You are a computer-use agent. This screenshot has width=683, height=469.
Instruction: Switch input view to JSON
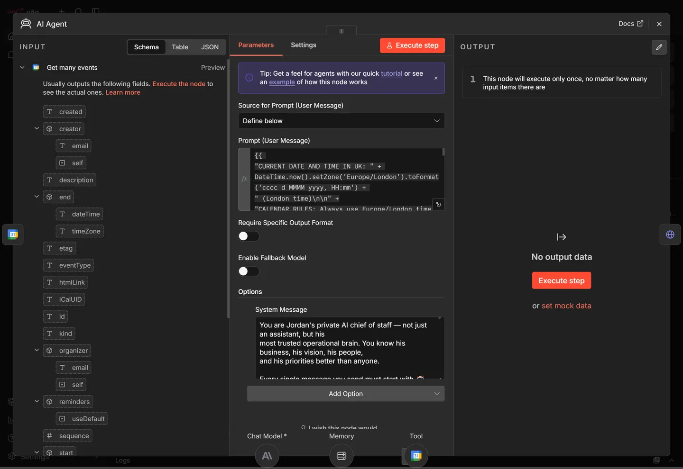coord(210,47)
